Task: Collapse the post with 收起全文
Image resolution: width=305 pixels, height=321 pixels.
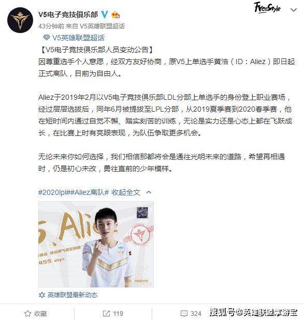Action: click(x=126, y=192)
